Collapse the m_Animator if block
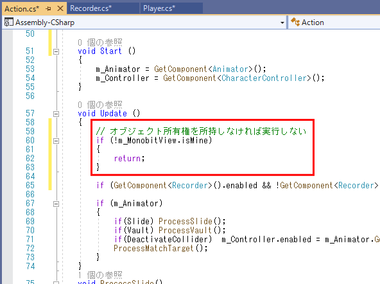Image resolution: width=380 pixels, height=284 pixels. tap(56, 204)
